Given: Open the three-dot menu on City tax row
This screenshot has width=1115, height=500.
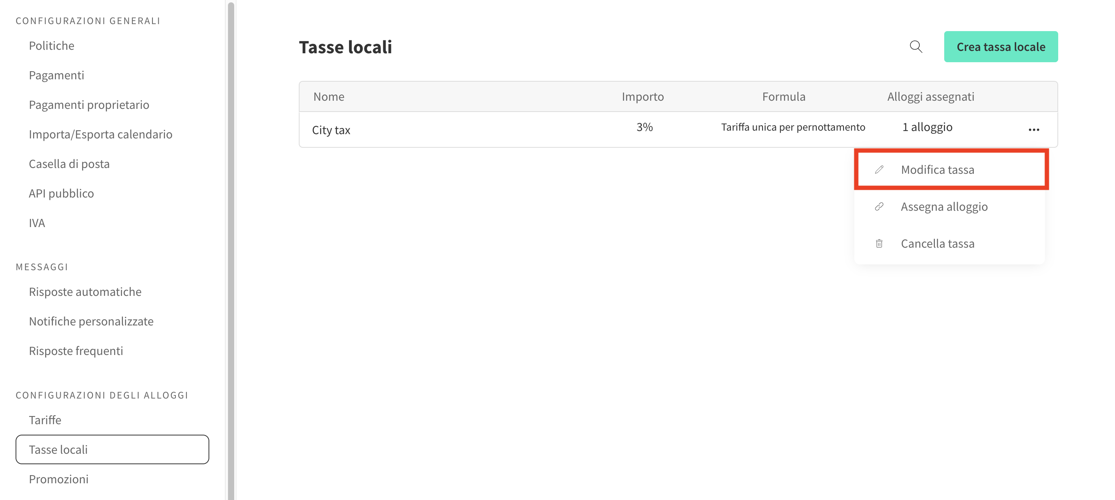Looking at the screenshot, I should 1034,129.
